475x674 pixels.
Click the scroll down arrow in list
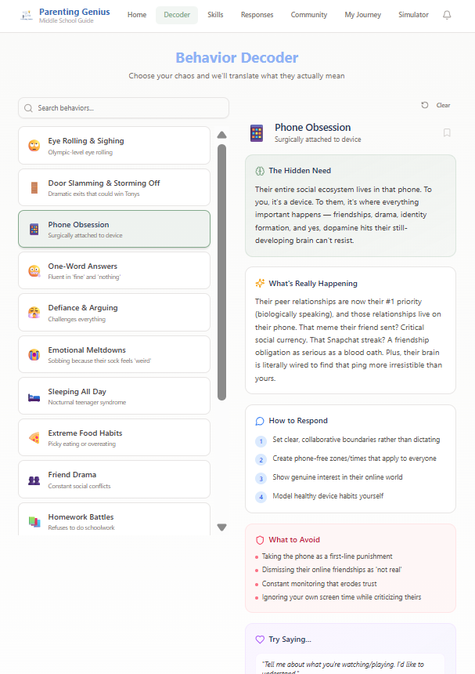pos(221,527)
